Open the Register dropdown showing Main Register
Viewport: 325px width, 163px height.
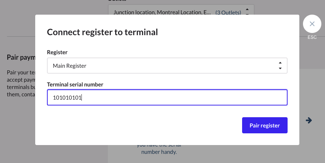(167, 66)
